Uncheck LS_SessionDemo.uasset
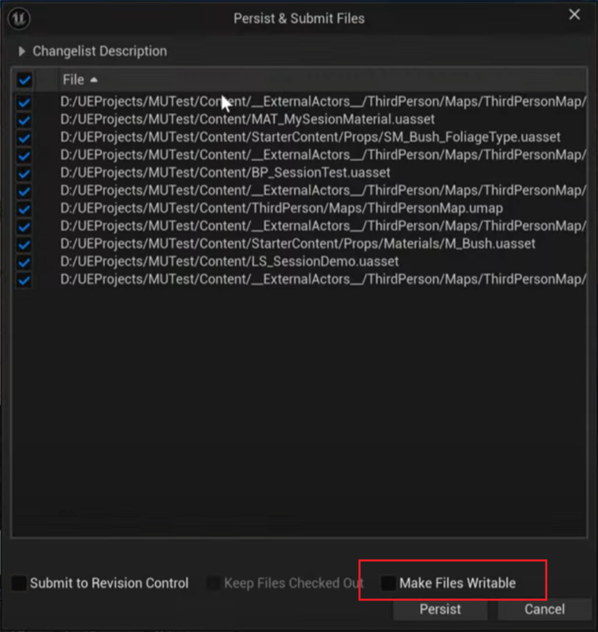This screenshot has width=598, height=632. (23, 261)
